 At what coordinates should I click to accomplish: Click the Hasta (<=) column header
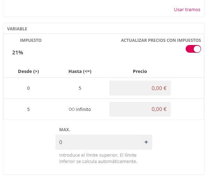pos(80,71)
